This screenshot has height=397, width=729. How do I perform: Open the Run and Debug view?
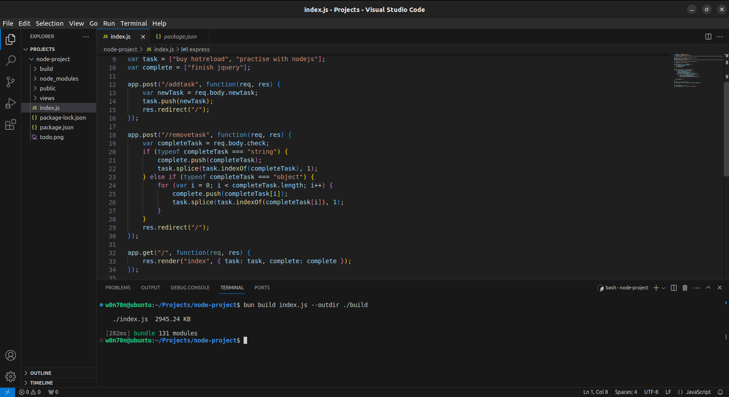11,103
